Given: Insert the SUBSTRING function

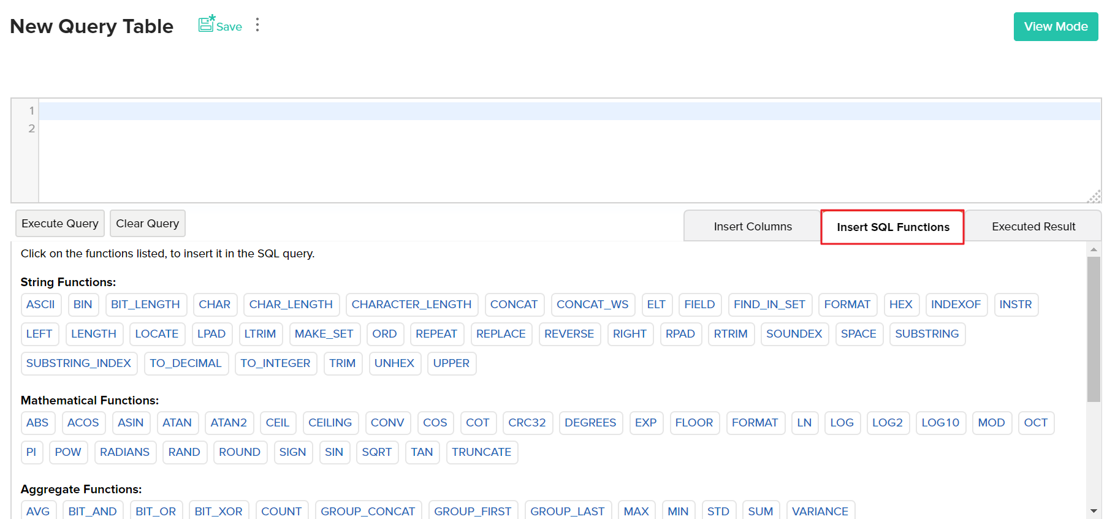Looking at the screenshot, I should 927,334.
